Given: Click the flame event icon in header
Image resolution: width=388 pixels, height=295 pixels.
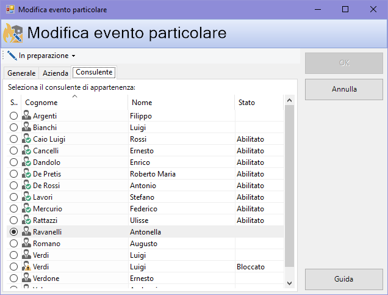Looking at the screenshot, I should [13, 34].
